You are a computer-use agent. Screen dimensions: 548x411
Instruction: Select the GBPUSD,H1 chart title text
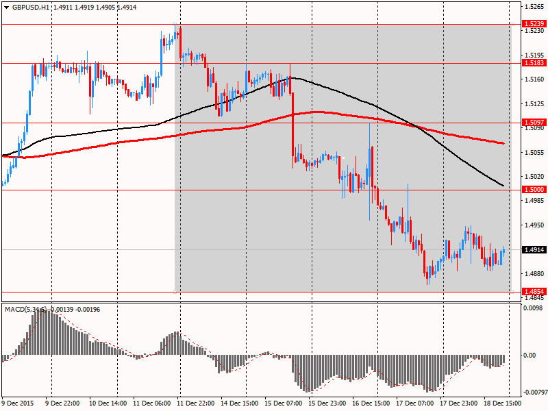tap(30, 8)
